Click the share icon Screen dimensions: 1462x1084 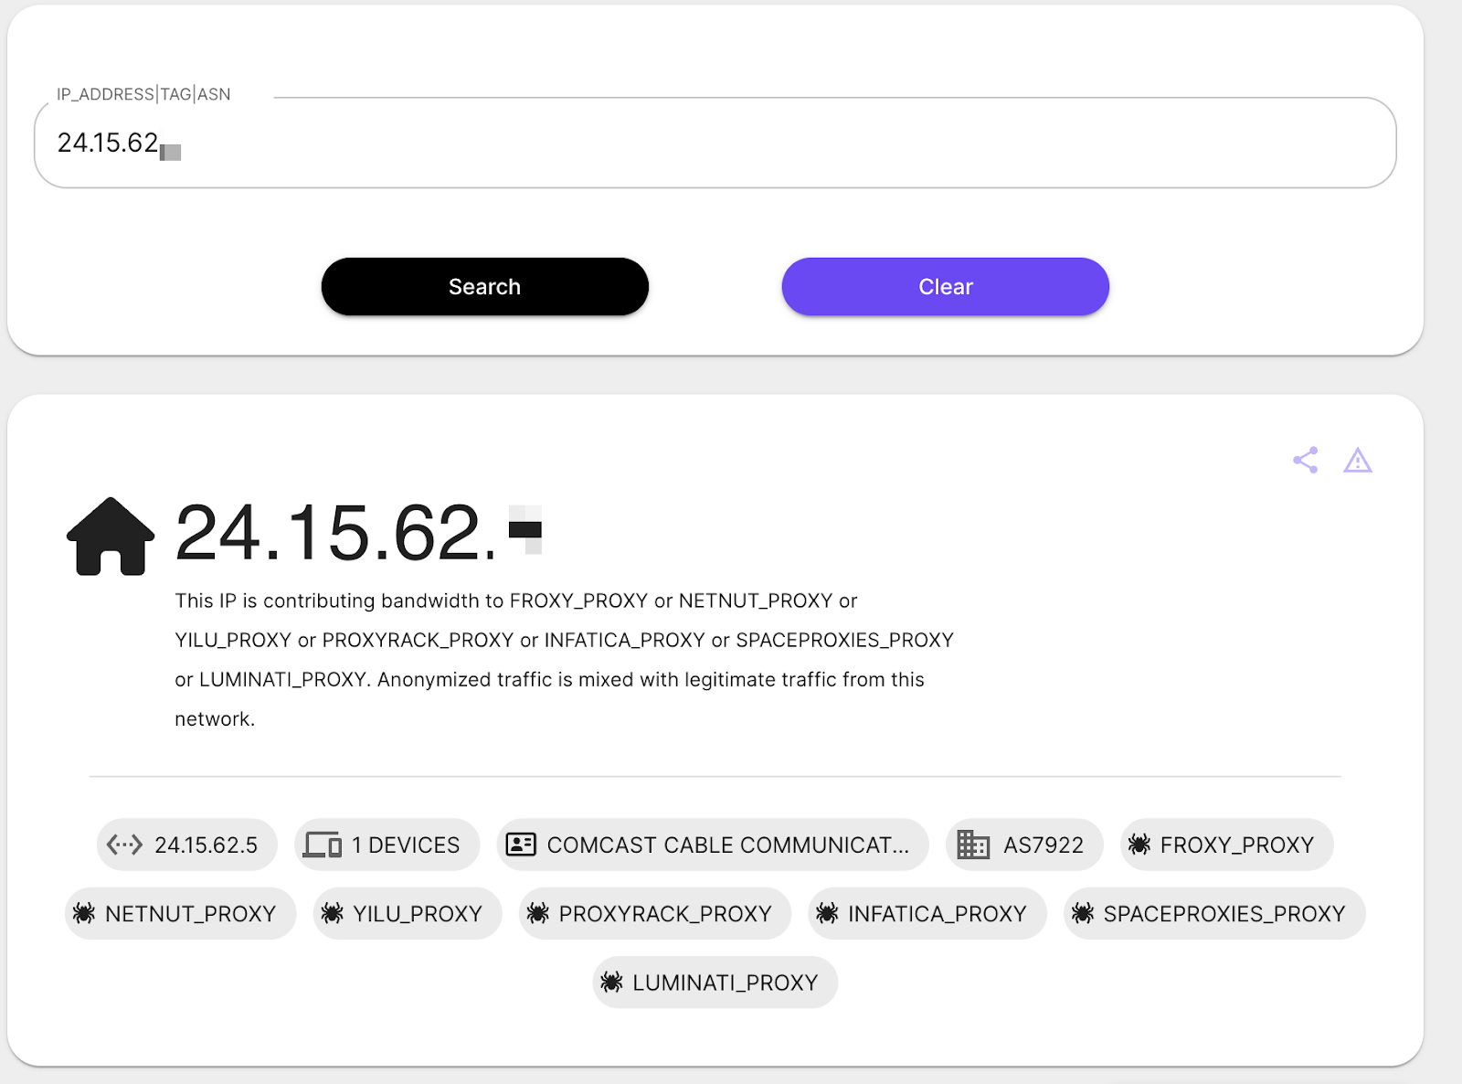pyautogui.click(x=1306, y=460)
